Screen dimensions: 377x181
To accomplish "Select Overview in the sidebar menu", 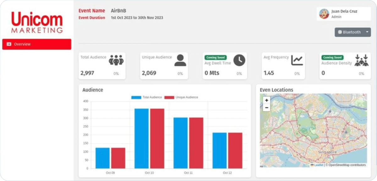I will [37, 44].
